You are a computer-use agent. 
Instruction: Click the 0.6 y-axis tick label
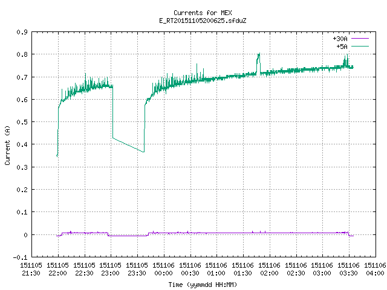(22, 100)
